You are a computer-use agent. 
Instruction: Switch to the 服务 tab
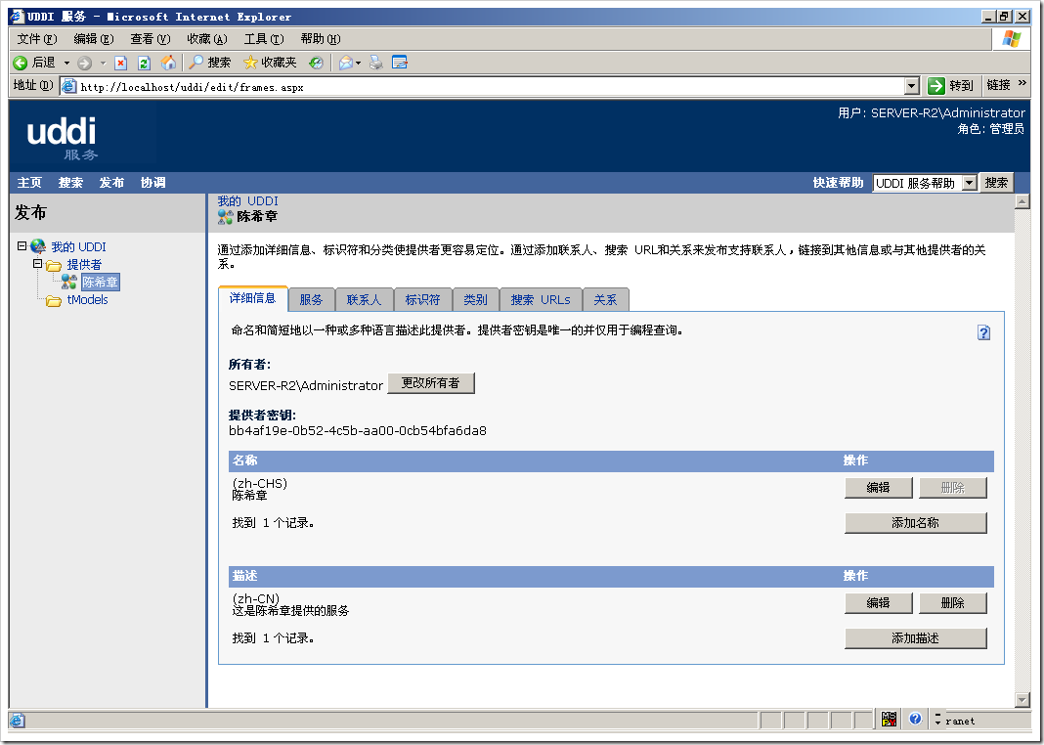pyautogui.click(x=311, y=299)
